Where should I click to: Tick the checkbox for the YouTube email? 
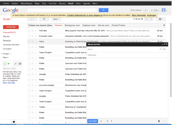pos(29,31)
